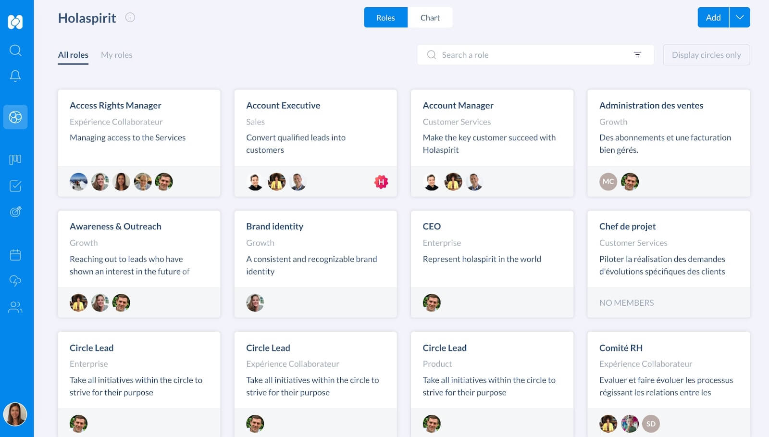Click the member avatar on the CEO card
The image size is (769, 437).
tap(432, 303)
